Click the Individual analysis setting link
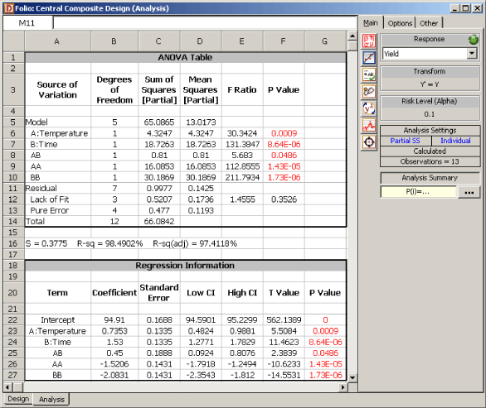Viewport: 486px width, 408px height. [x=455, y=141]
